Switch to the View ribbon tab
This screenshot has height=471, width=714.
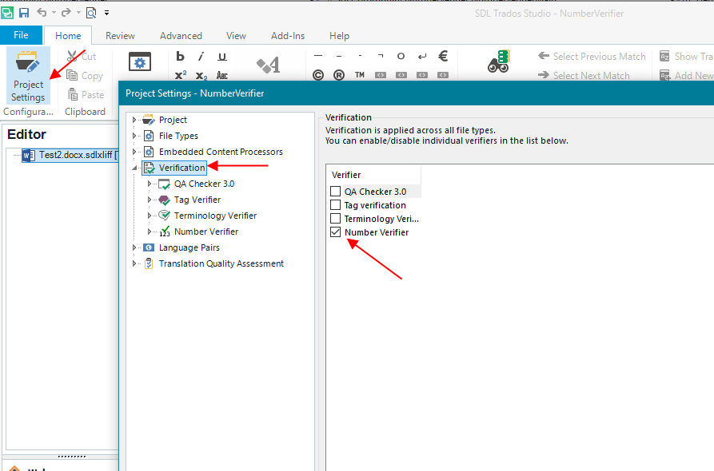coord(236,35)
